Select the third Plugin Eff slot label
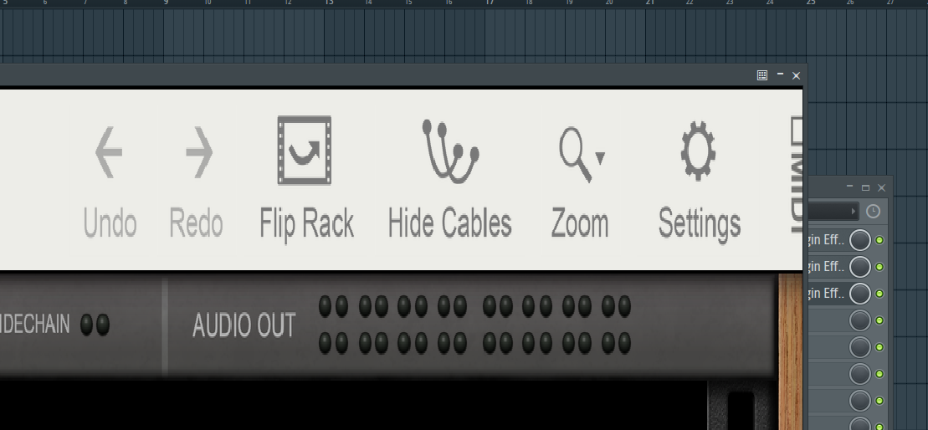 point(826,294)
